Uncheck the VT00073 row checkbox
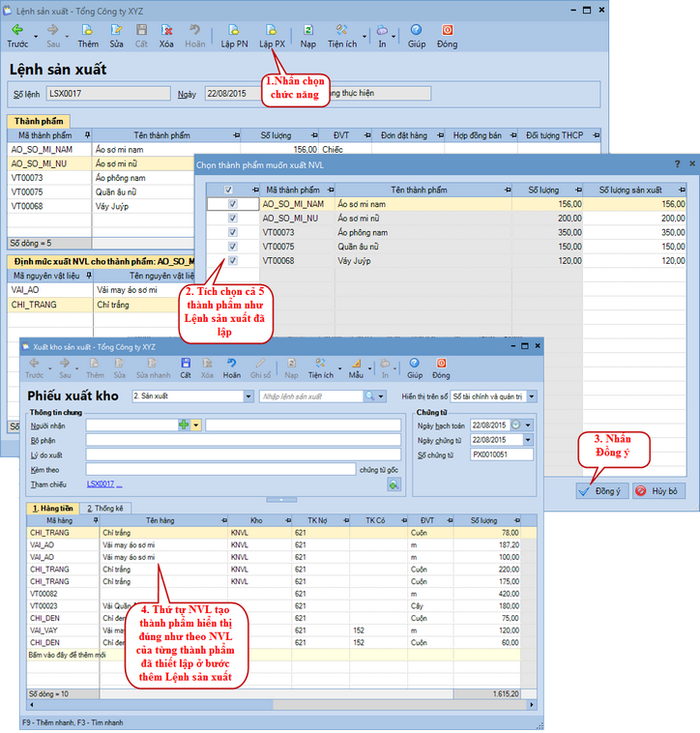700x733 pixels. coord(233,232)
